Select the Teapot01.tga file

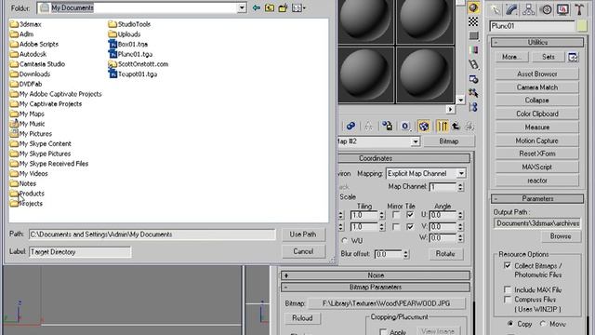(x=133, y=74)
